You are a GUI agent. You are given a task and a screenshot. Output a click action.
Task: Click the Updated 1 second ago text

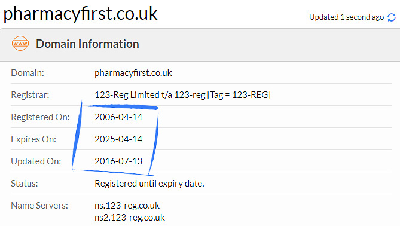(346, 17)
